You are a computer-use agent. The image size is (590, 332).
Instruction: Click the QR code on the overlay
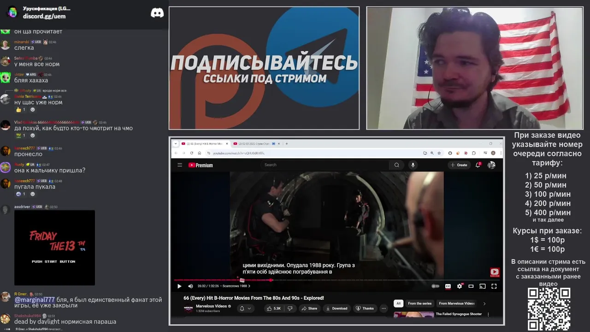click(549, 308)
